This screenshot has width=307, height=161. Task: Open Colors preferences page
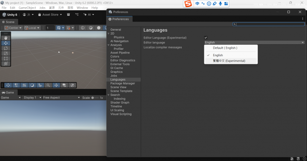[115, 57]
